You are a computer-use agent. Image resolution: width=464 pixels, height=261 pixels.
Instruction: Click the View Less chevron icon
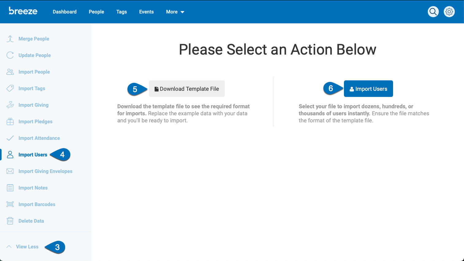[9, 247]
